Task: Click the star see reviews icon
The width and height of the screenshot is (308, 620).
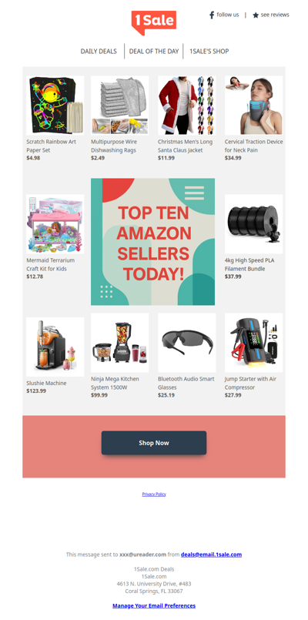Action: coord(256,15)
